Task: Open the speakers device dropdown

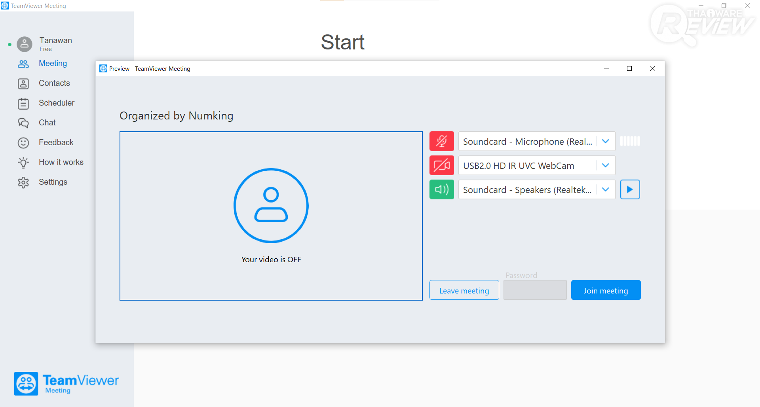Action: click(x=537, y=189)
